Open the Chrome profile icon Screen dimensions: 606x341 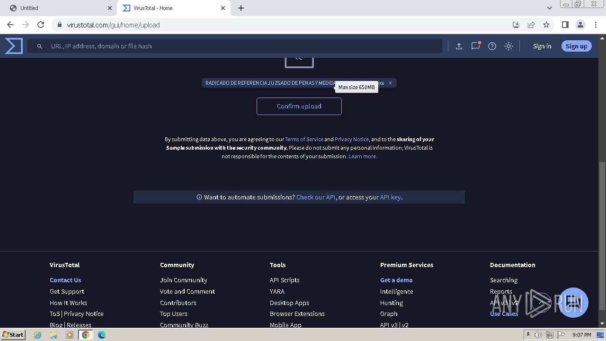click(580, 25)
